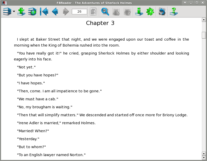This screenshot has height=161, width=207.
Task: Click "To an English lawyer named Norton."
Action: pyautogui.click(x=51, y=155)
